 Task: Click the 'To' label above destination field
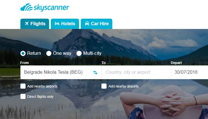point(103,63)
